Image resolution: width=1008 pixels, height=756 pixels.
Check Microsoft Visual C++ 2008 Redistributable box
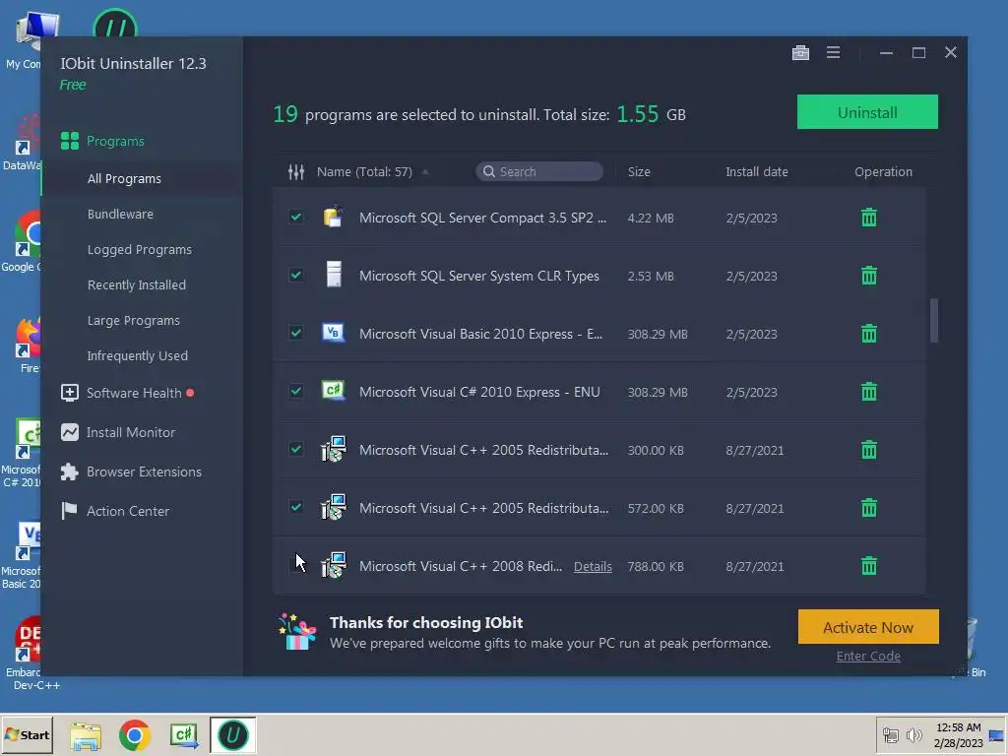(295, 565)
